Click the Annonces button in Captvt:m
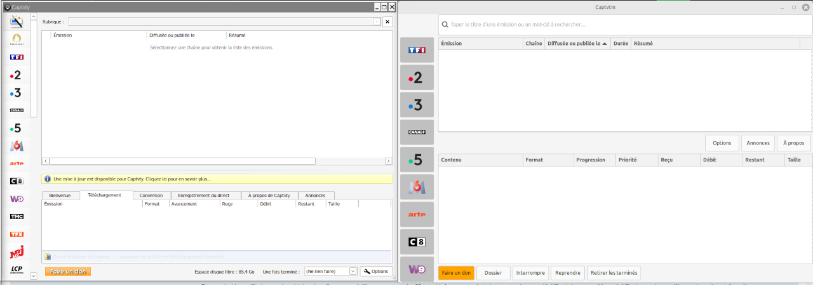This screenshot has width=813, height=285. coord(758,142)
